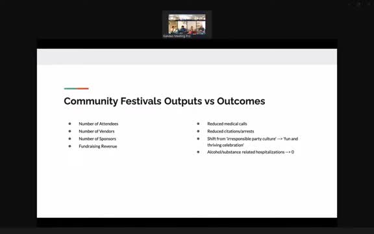Click the 'Shift from irresponsible party culture' line
The height and width of the screenshot is (234, 374).
tap(253, 138)
